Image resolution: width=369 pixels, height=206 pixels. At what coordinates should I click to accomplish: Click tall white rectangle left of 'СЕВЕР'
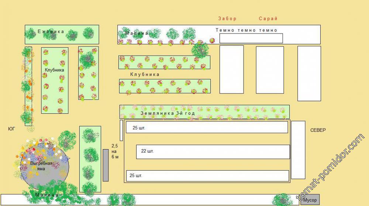click(x=298, y=150)
